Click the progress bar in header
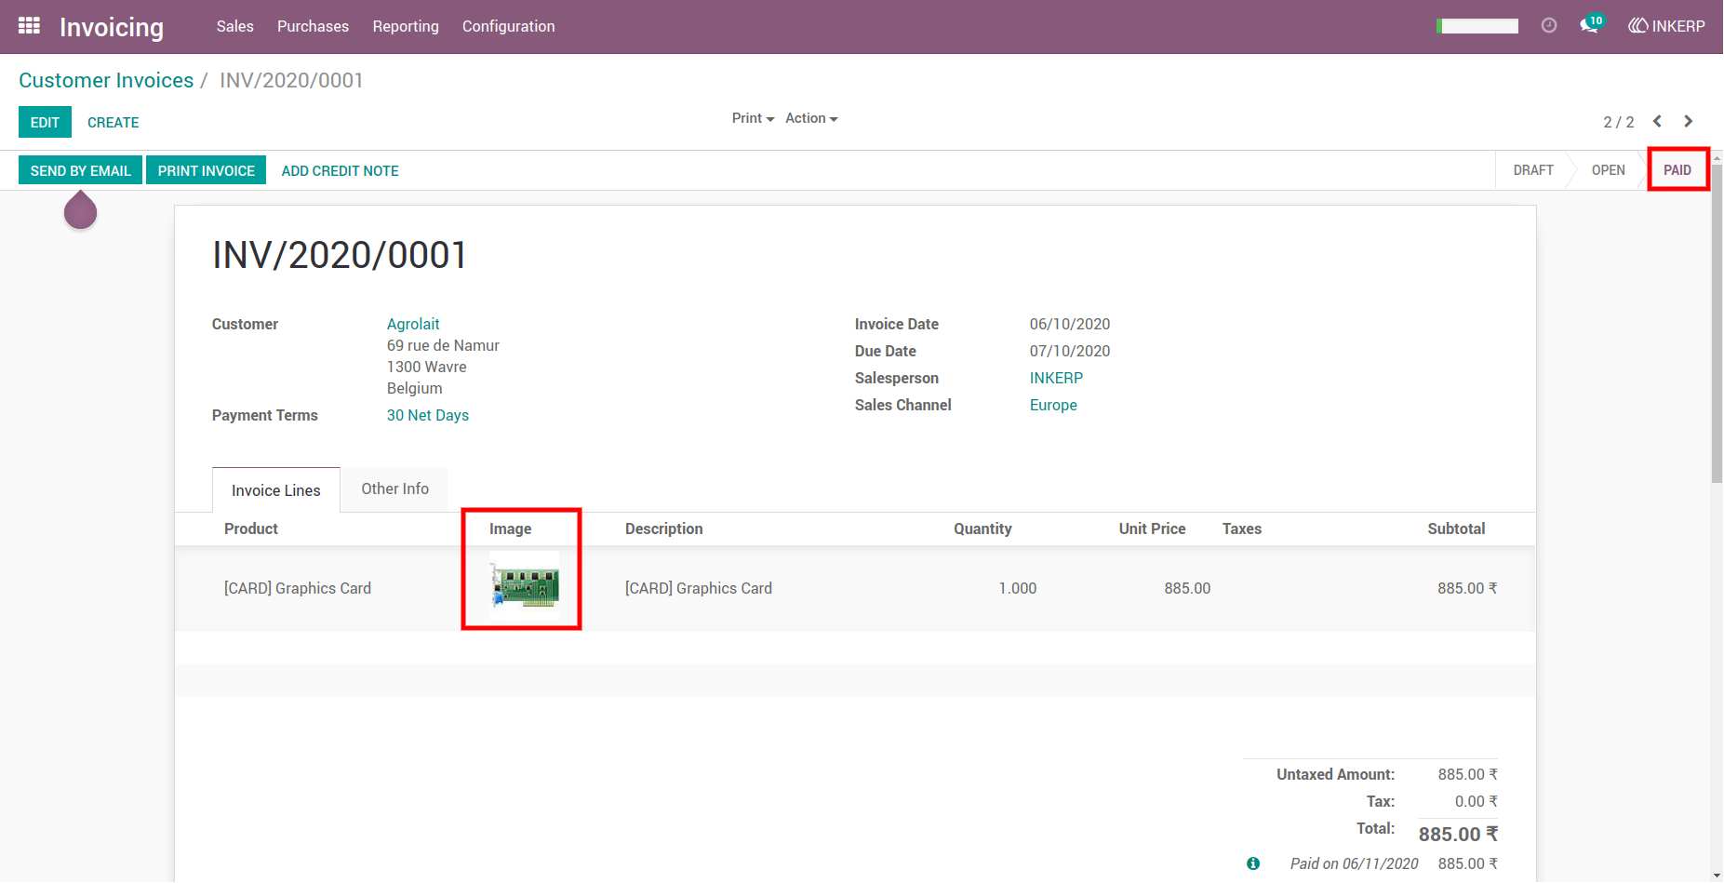This screenshot has width=1724, height=883. pos(1477,26)
